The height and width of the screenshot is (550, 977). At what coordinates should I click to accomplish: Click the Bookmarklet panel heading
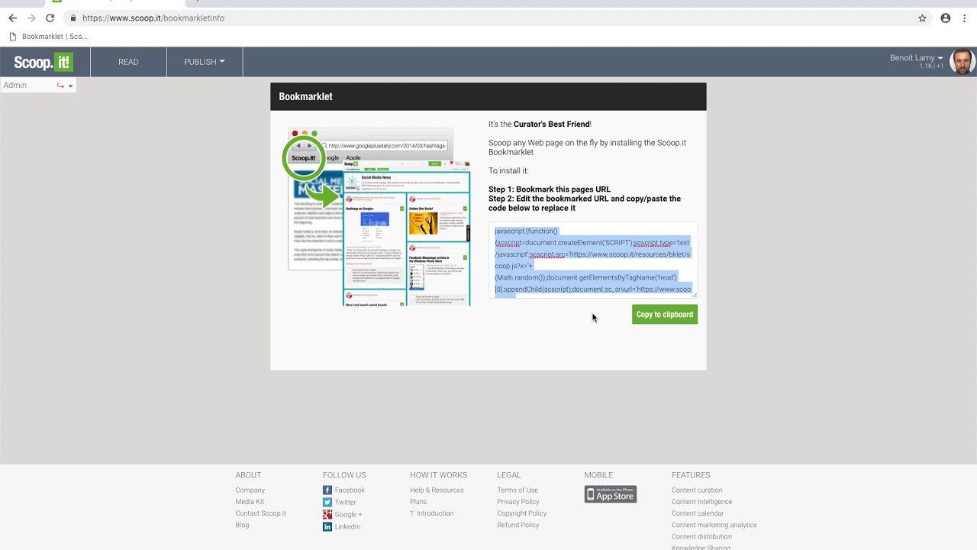coord(305,97)
